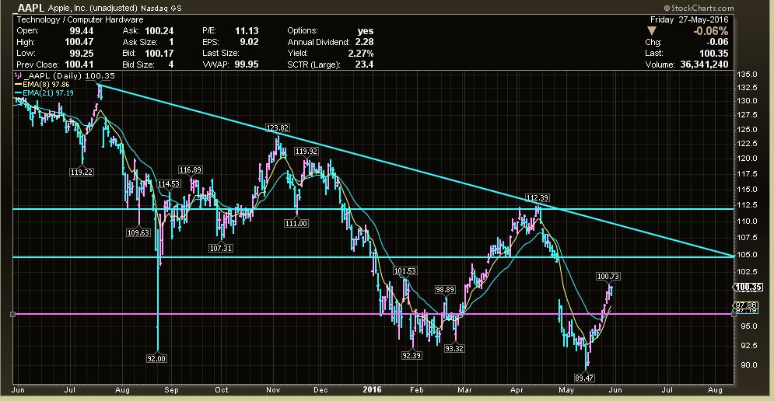
Task: Click the Volume value 36,341,240
Action: 704,65
